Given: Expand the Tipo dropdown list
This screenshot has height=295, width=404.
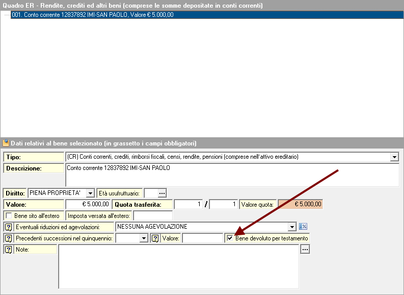Looking at the screenshot, I should (x=394, y=157).
